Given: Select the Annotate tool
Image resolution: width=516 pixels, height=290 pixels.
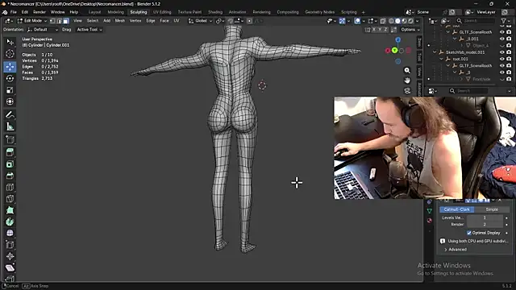Looking at the screenshot, I should [x=10, y=114].
